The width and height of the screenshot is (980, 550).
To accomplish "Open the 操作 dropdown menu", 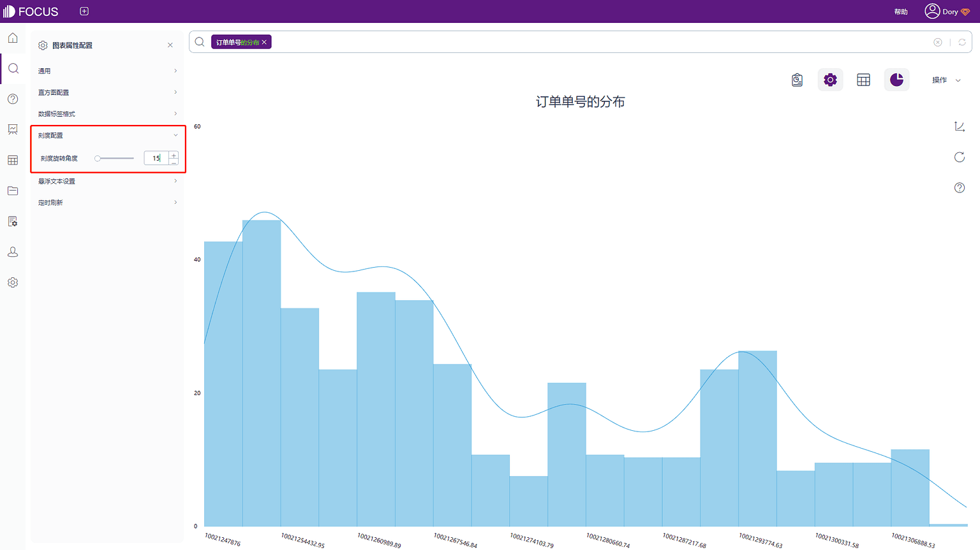I will tap(946, 80).
